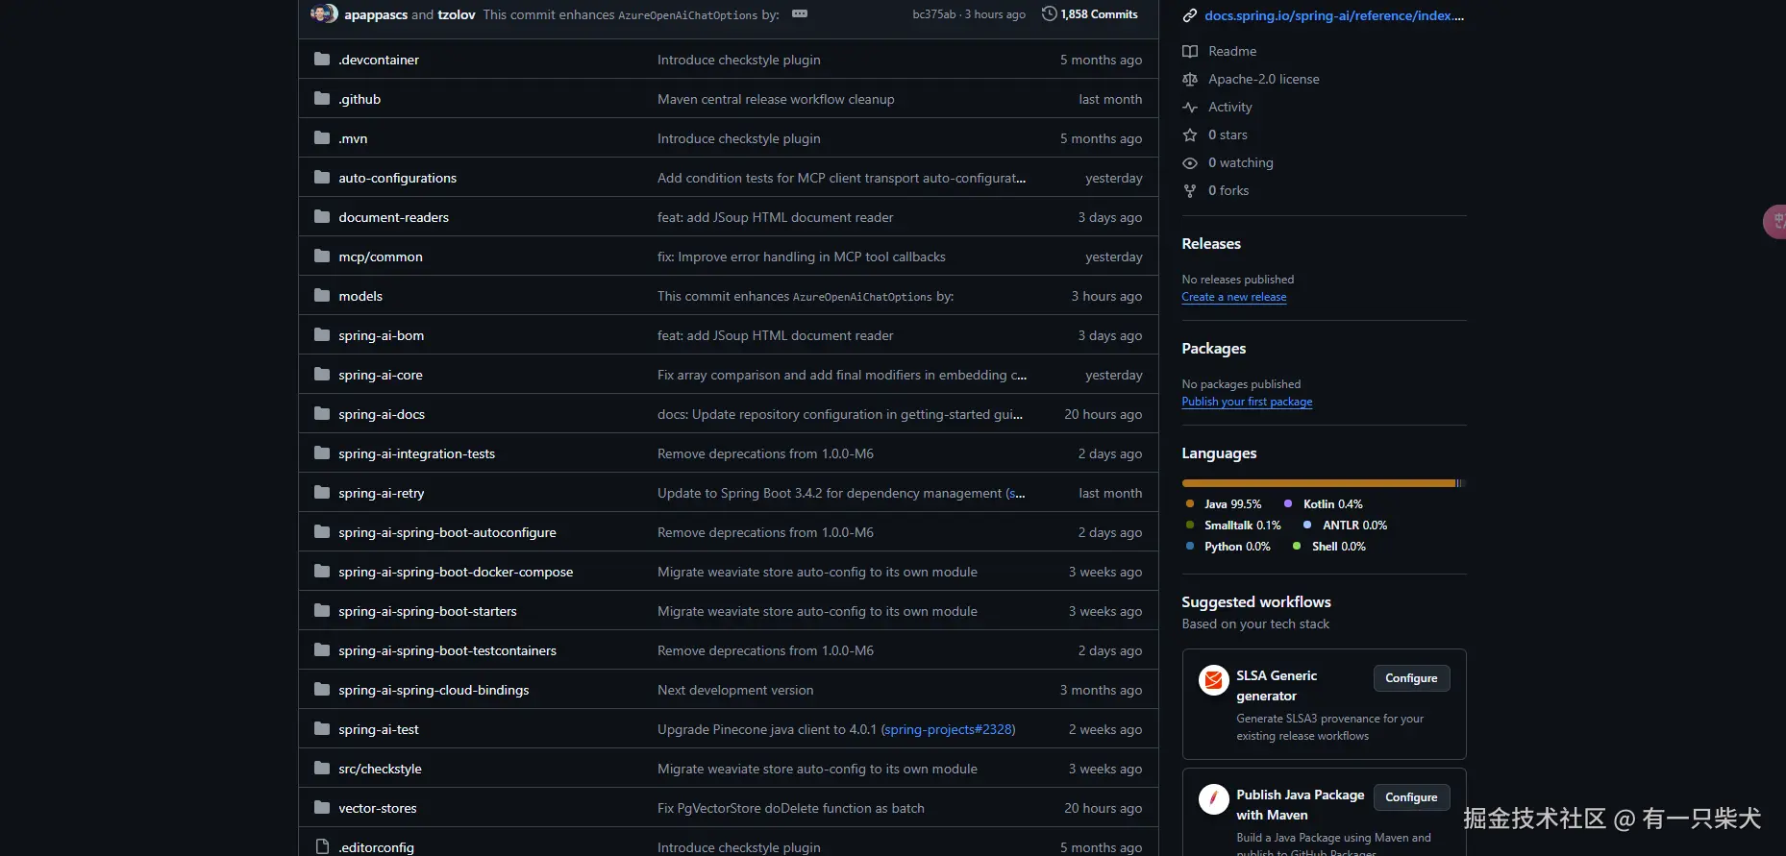Click Publish your first package link
This screenshot has height=856, width=1786.
pyautogui.click(x=1247, y=402)
